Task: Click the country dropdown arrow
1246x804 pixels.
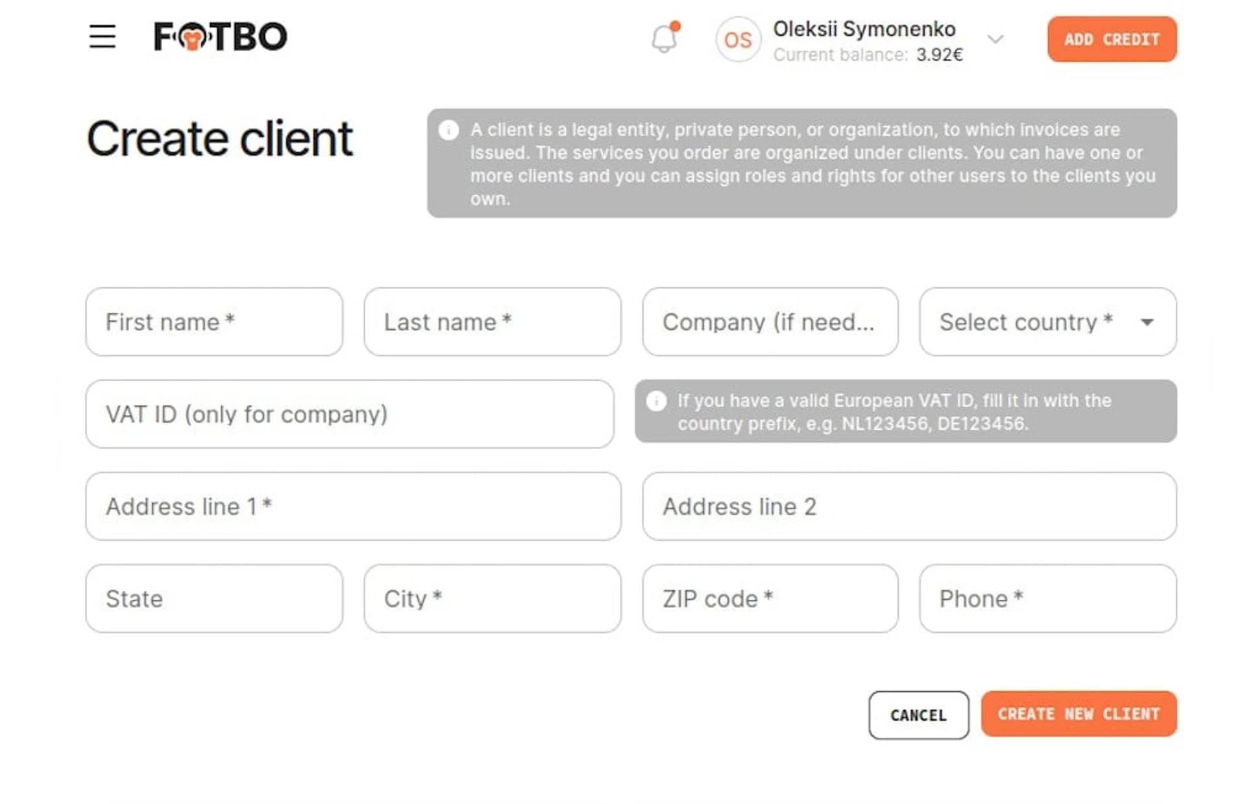Action: (1147, 322)
